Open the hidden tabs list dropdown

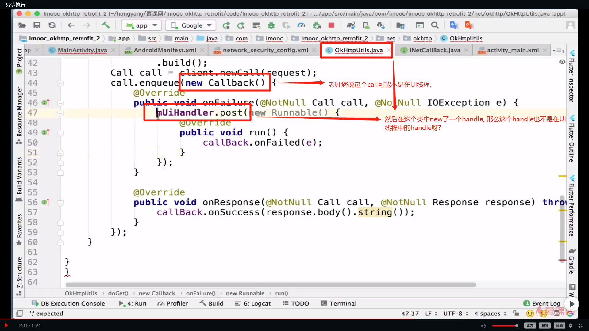point(558,51)
